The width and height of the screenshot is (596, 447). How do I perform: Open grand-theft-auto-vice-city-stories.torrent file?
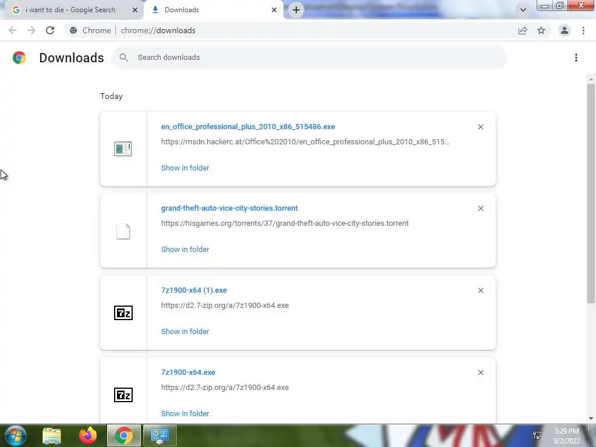(229, 208)
